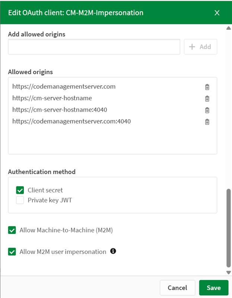
Task: Close the Edit OAuth client dialog
Action: click(217, 13)
